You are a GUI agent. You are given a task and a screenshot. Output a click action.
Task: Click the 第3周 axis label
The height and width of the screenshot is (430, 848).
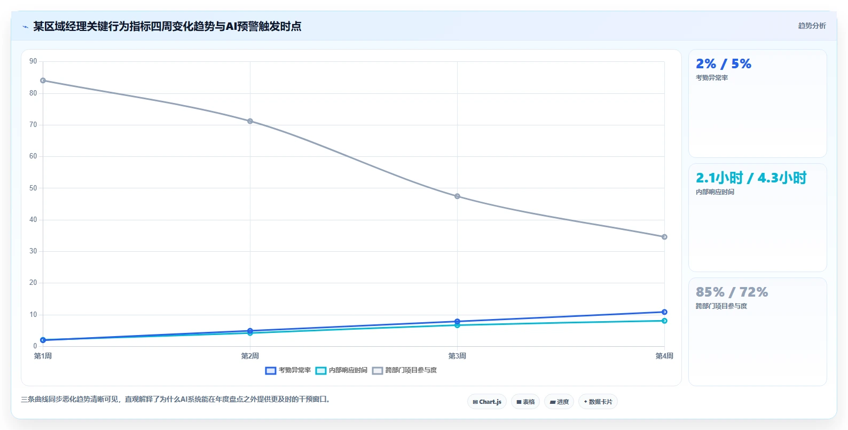457,356
